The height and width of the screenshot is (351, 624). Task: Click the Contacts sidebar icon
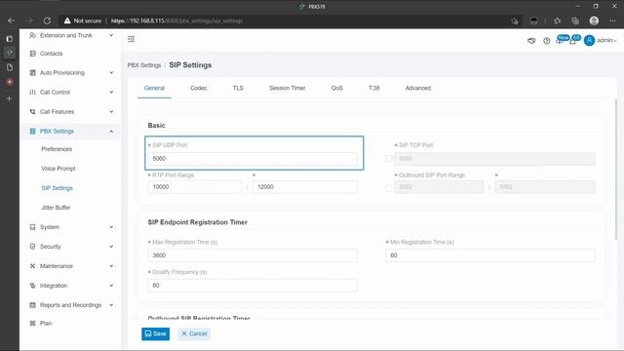[x=32, y=54]
